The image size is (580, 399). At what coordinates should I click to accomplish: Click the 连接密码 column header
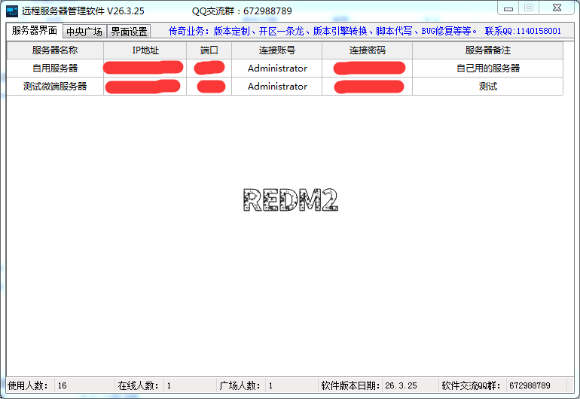367,50
